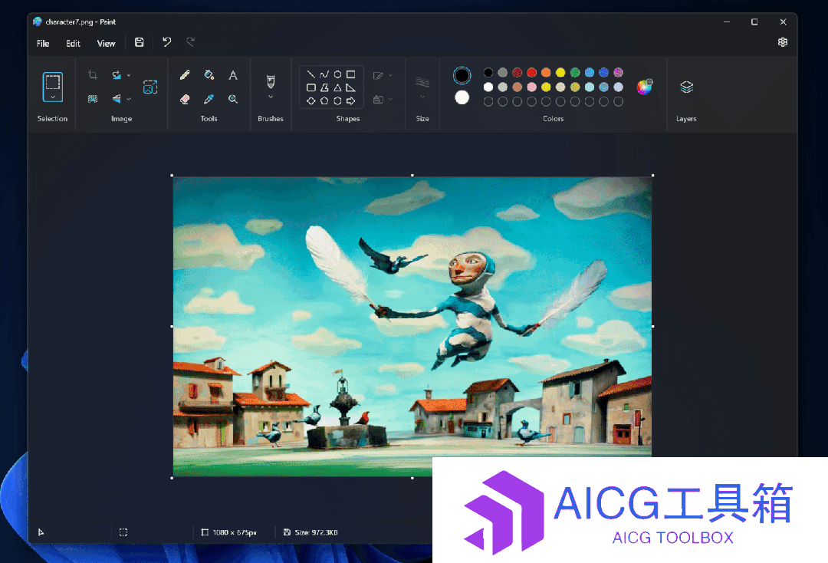
Task: Choose the bright red palette swatch
Action: coord(532,72)
